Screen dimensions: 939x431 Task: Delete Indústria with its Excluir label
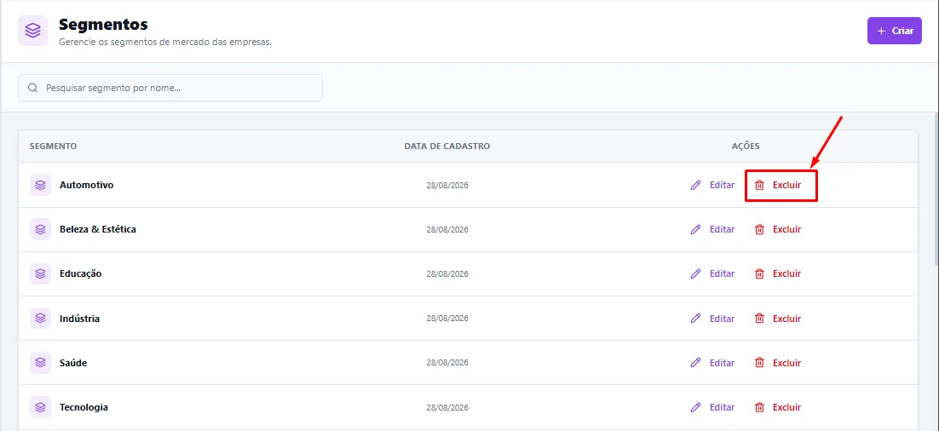[786, 319]
